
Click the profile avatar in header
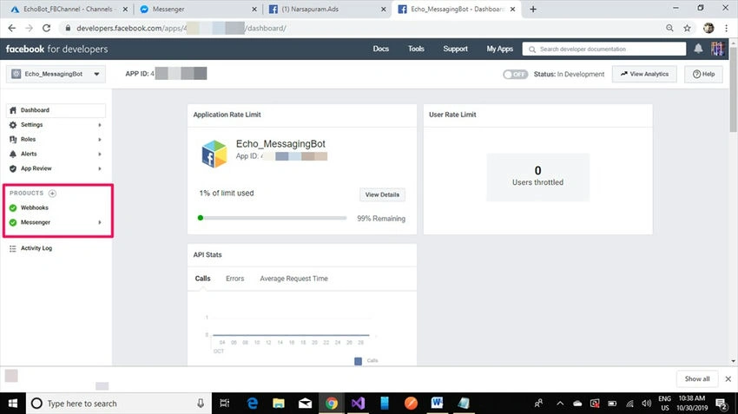coord(717,49)
